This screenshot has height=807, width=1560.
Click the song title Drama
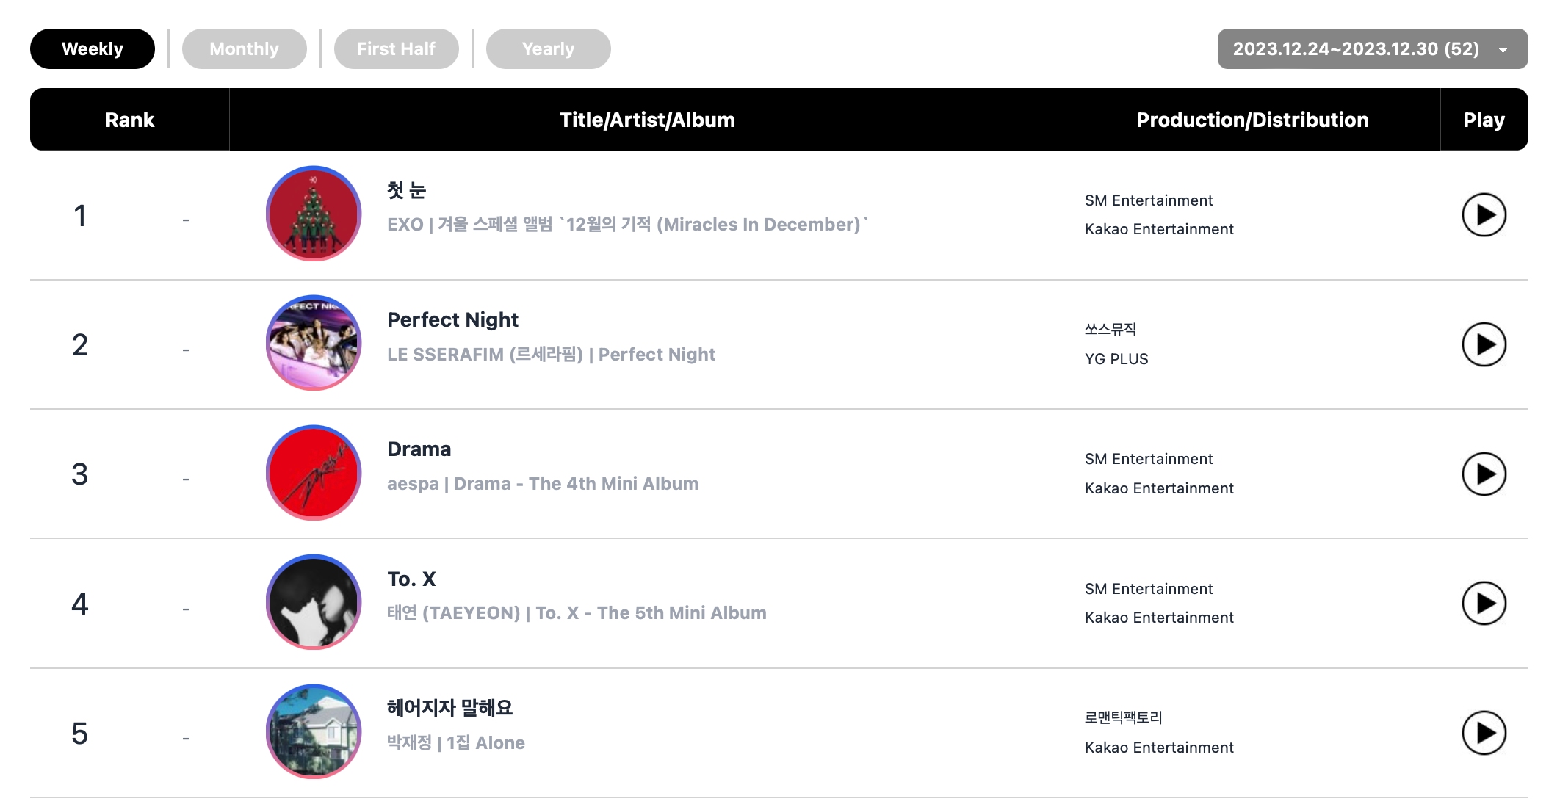pyautogui.click(x=419, y=449)
